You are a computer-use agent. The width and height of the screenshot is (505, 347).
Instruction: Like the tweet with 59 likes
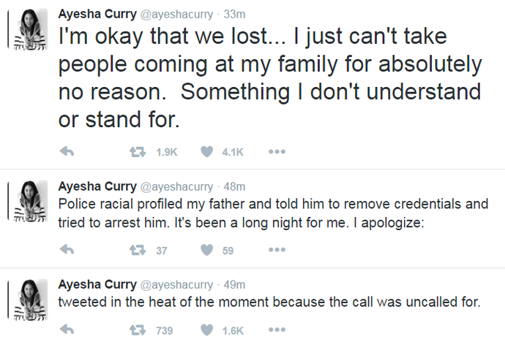(x=206, y=251)
